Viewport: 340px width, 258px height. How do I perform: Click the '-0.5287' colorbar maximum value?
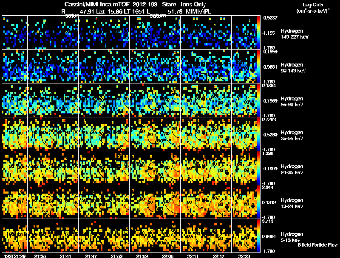coord(269,18)
